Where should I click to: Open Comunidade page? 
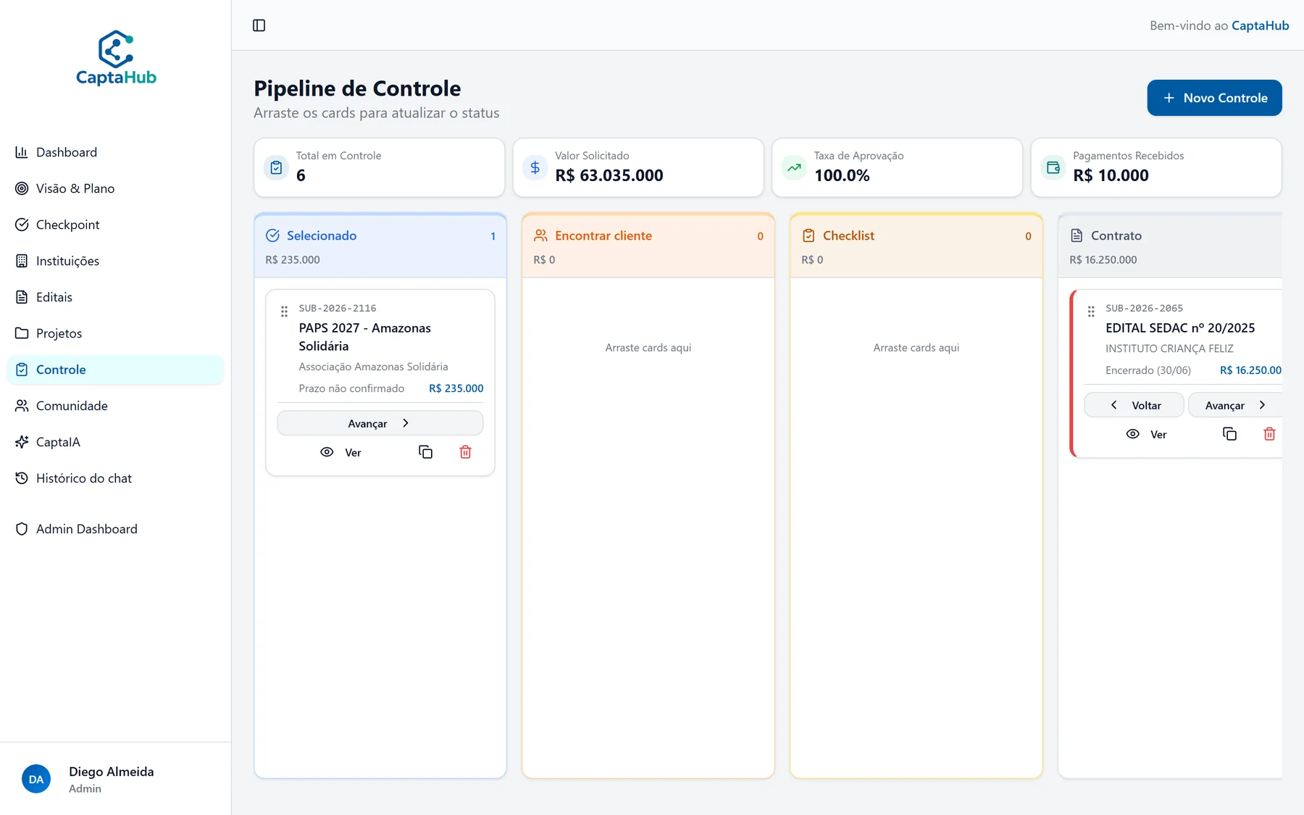tap(115, 406)
